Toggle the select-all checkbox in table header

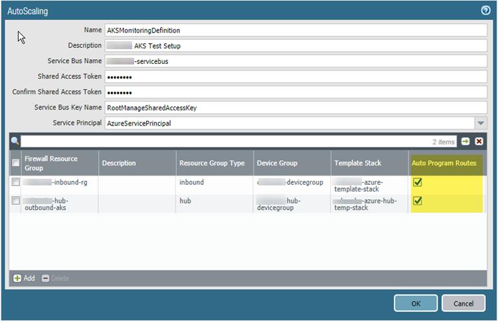click(x=15, y=163)
